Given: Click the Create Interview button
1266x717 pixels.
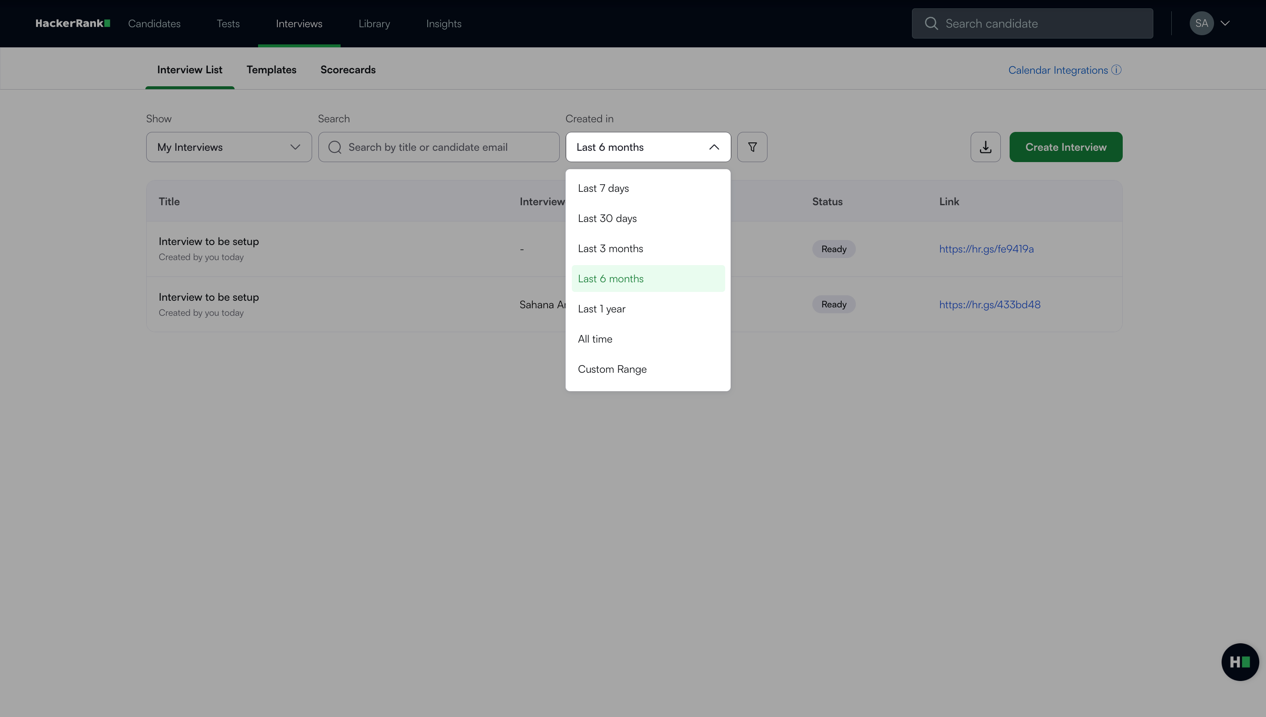Looking at the screenshot, I should point(1065,147).
